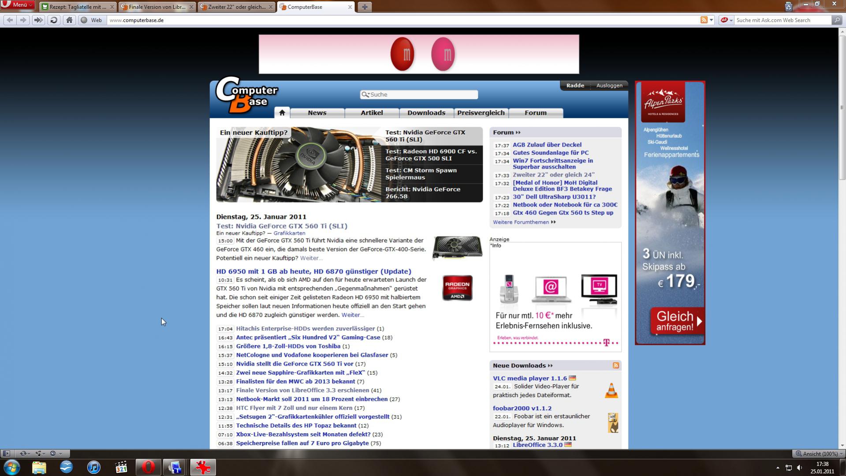Select 'Bericht: Nvidia GeForce 266.58' teaser entry

(x=432, y=193)
